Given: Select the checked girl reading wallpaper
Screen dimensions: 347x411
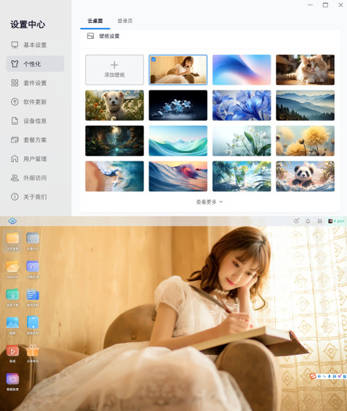Looking at the screenshot, I should click(178, 70).
